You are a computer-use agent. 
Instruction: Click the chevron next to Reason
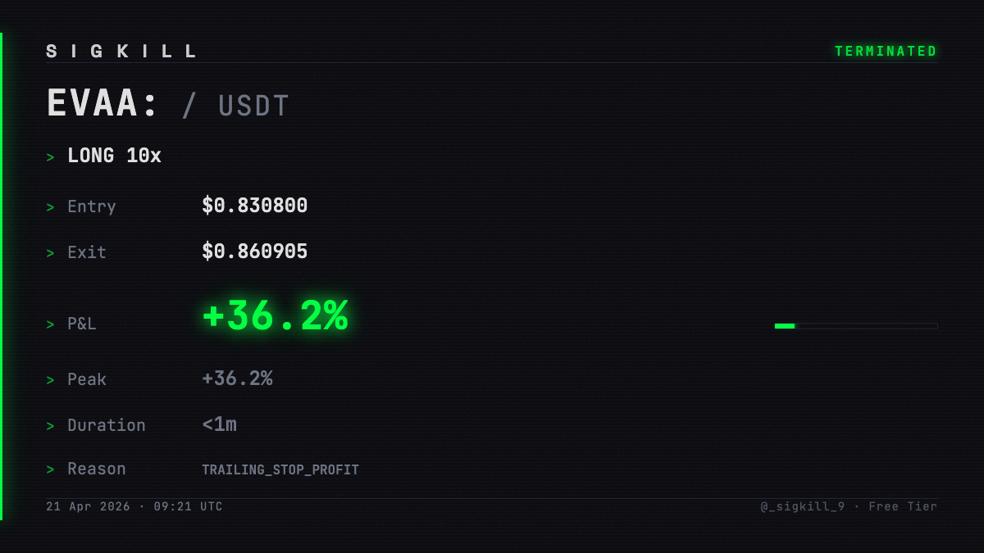point(51,469)
